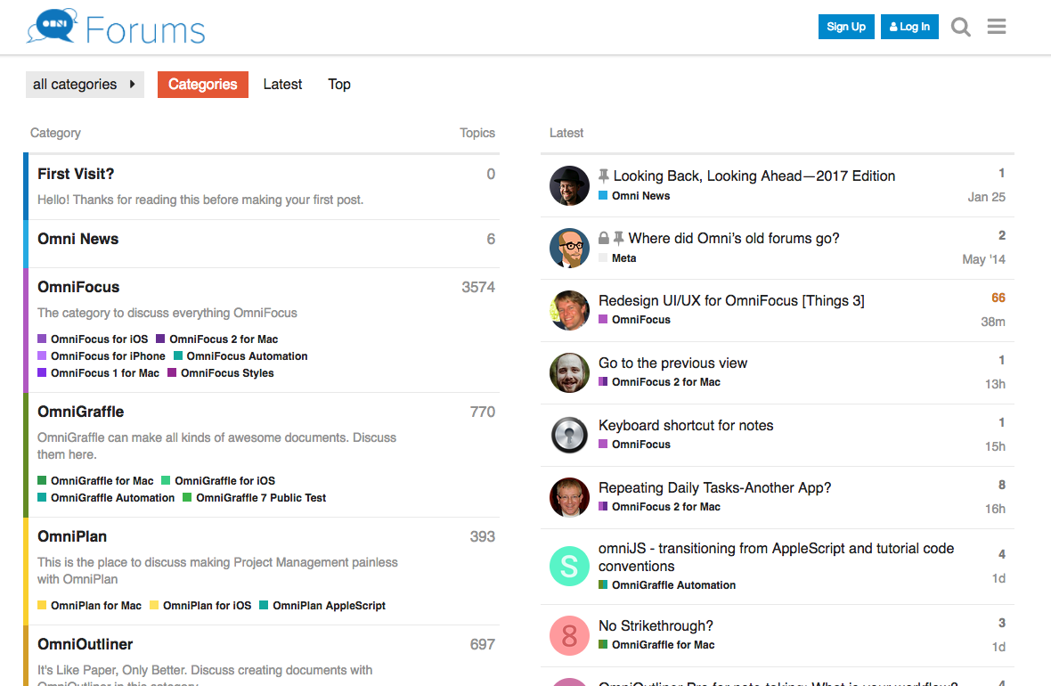Click the Omni Forums logo
This screenshot has height=686, width=1051.
click(x=115, y=28)
